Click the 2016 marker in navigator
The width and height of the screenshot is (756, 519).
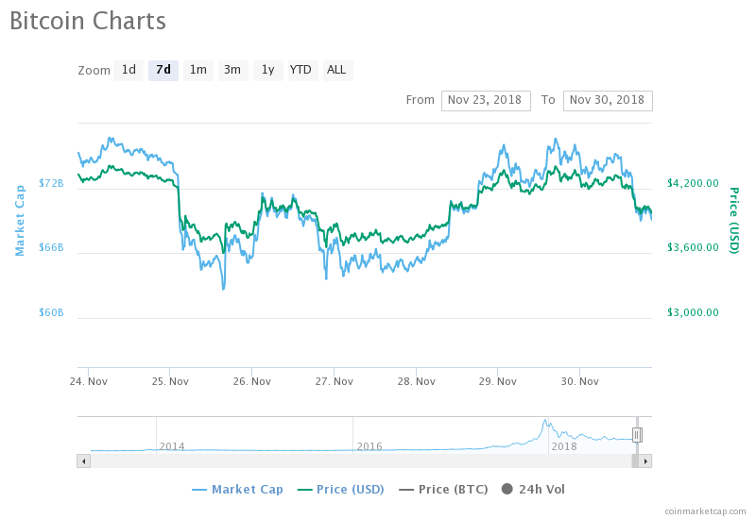pos(369,446)
